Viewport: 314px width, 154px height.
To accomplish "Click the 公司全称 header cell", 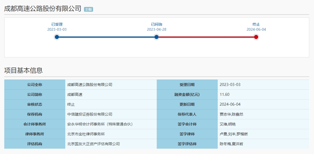I will (x=35, y=85).
